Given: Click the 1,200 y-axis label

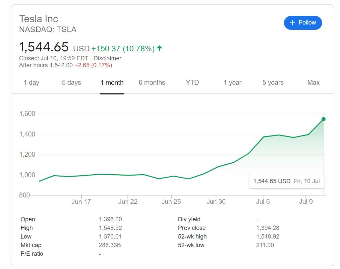Looking at the screenshot, I should point(27,154).
